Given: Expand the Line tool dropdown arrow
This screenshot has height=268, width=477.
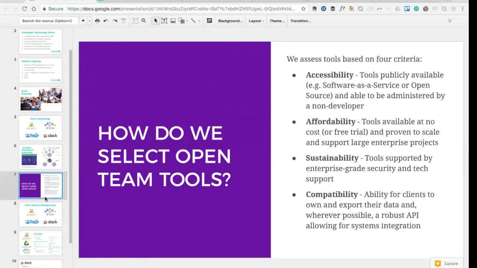Looking at the screenshot, I should tap(199, 21).
